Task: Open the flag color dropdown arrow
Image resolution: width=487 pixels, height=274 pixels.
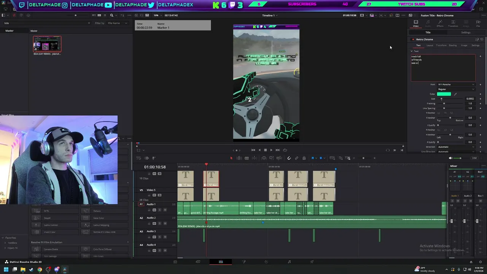Action: [316, 158]
